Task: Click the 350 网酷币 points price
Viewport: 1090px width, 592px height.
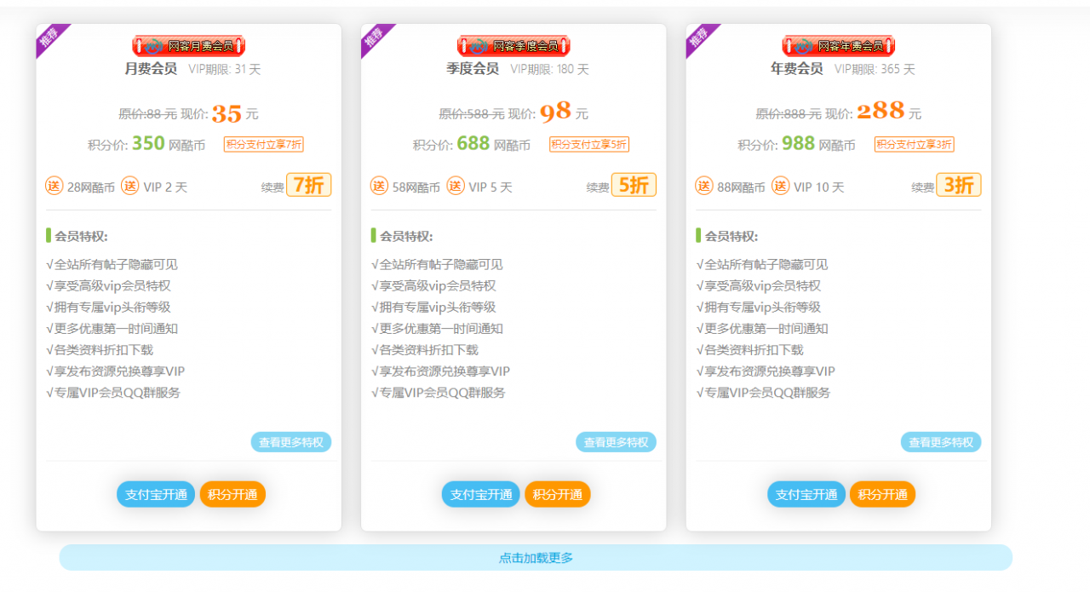Action: pyautogui.click(x=169, y=144)
